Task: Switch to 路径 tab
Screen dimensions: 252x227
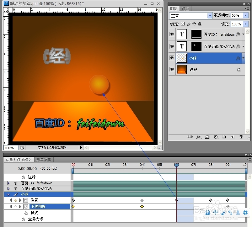Action: [185, 8]
